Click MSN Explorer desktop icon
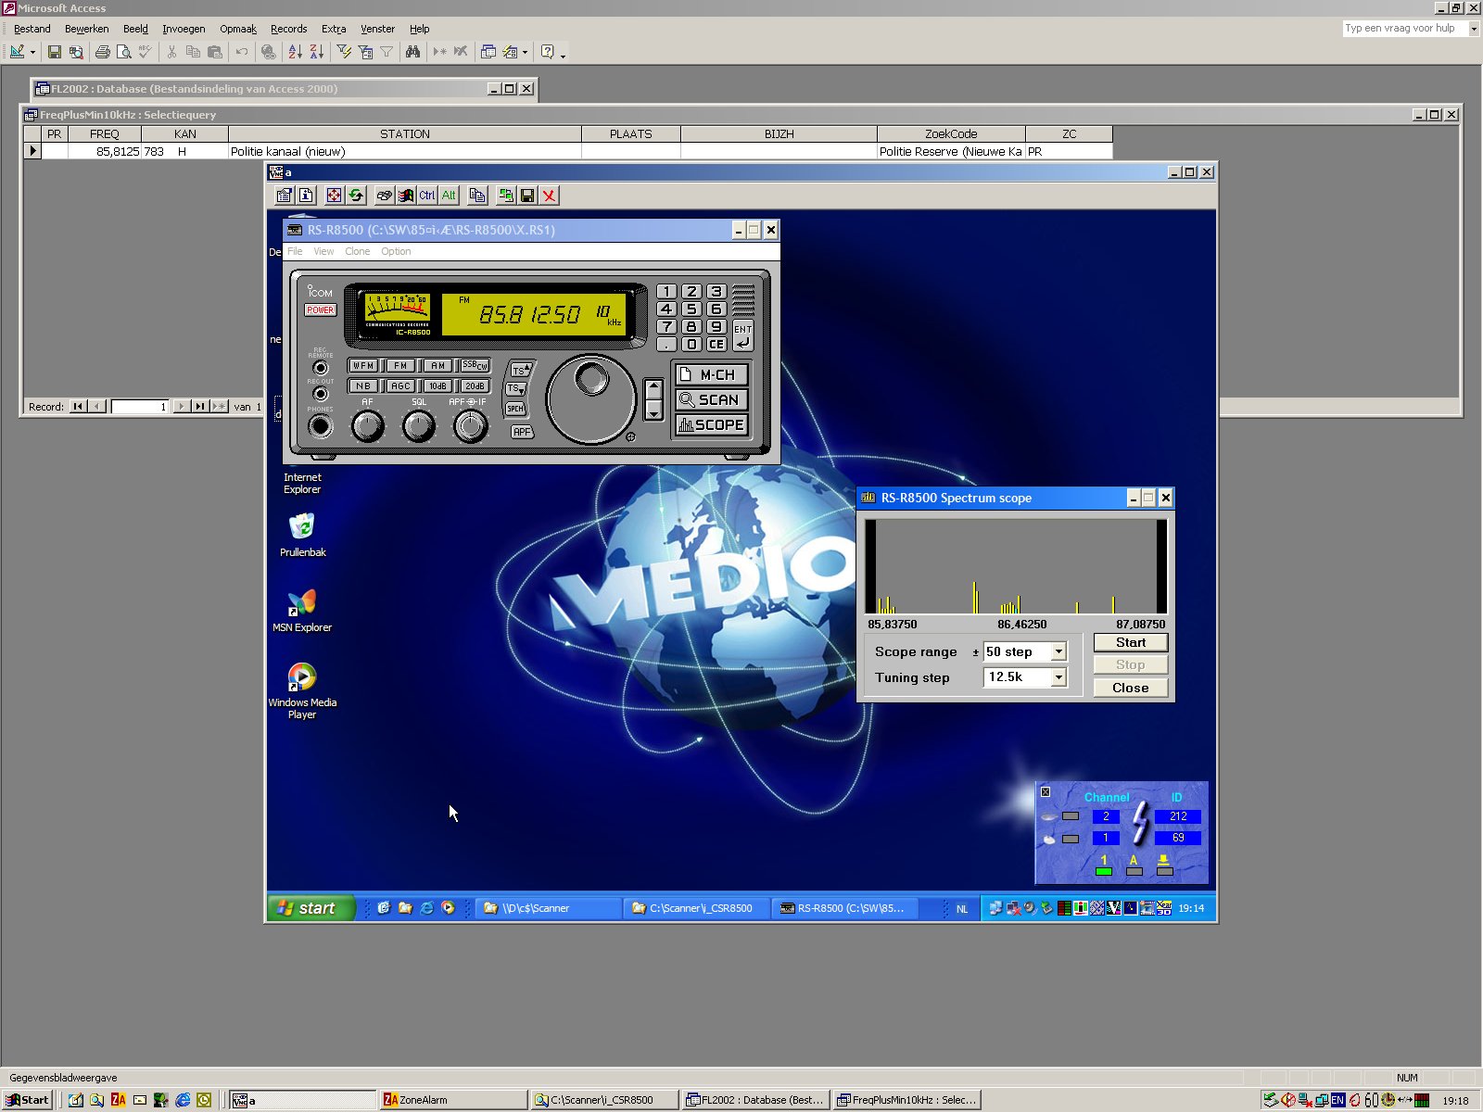The image size is (1483, 1112). pyautogui.click(x=302, y=611)
